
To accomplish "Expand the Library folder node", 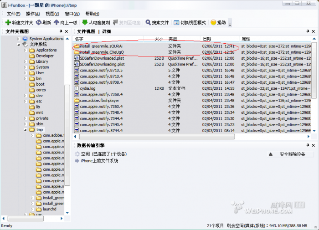I will [25, 61].
